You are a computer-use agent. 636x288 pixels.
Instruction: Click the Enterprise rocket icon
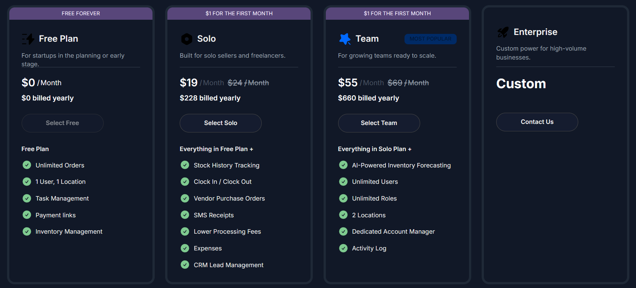(x=503, y=32)
